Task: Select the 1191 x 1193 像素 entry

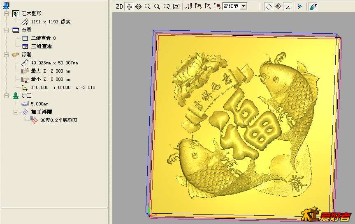Action: pos(51,22)
